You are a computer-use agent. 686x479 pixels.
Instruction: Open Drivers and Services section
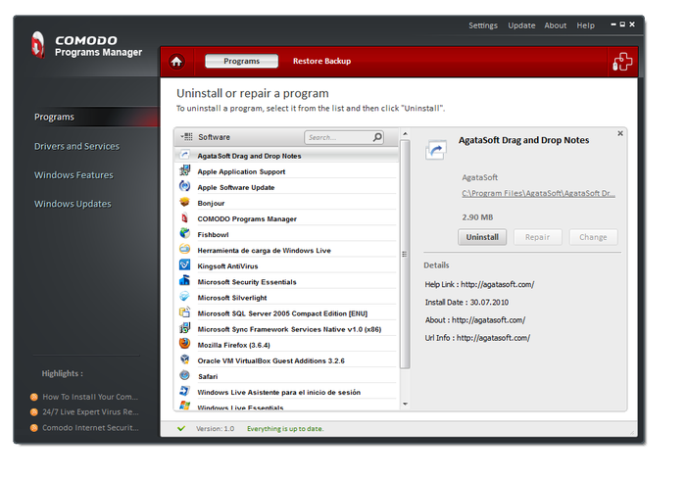(77, 146)
